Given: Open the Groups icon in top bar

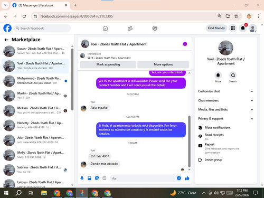Looking at the screenshot, I should 155,28.
